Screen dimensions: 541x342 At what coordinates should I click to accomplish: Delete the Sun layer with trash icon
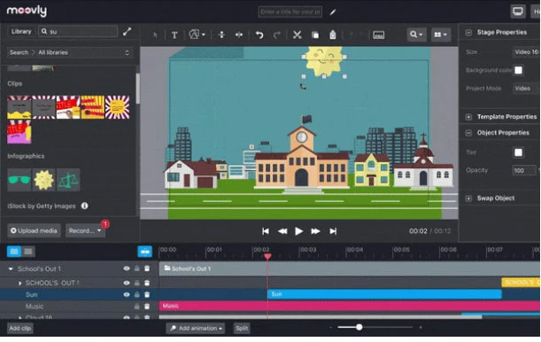pos(147,294)
